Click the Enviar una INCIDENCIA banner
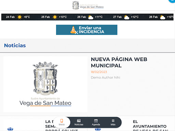Screen dimensions: 175x131 [86, 30]
